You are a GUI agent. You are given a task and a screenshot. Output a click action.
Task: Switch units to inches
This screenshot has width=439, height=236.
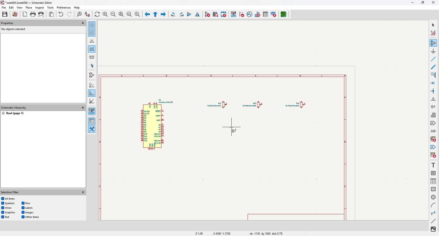click(x=92, y=41)
